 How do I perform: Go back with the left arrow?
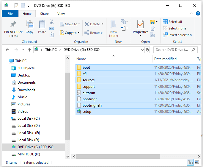[7, 50]
